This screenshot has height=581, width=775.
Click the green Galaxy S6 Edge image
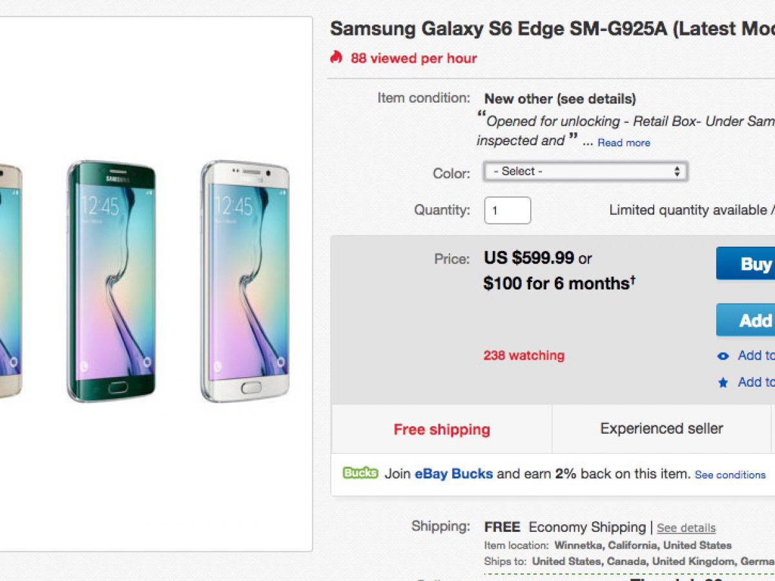click(x=112, y=281)
